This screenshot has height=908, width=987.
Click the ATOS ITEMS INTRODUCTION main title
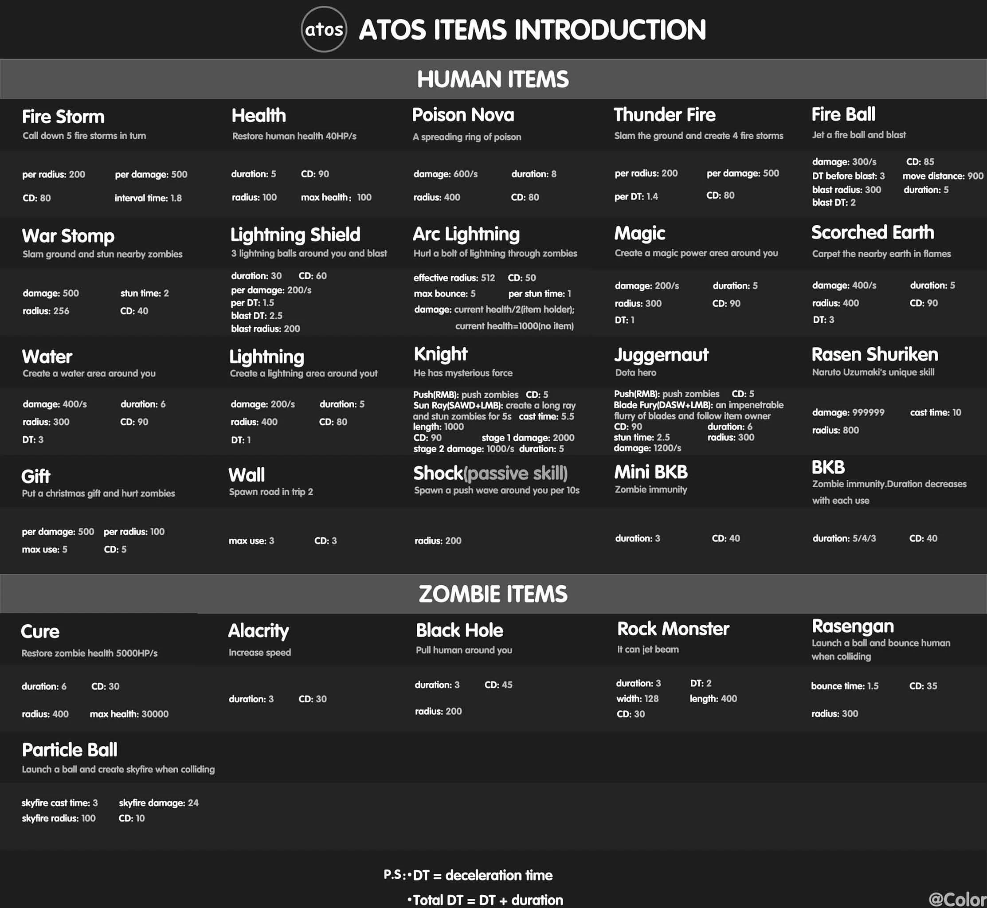coord(532,29)
